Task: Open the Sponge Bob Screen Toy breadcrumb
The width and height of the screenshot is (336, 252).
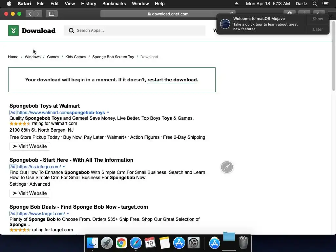Action: point(113,57)
